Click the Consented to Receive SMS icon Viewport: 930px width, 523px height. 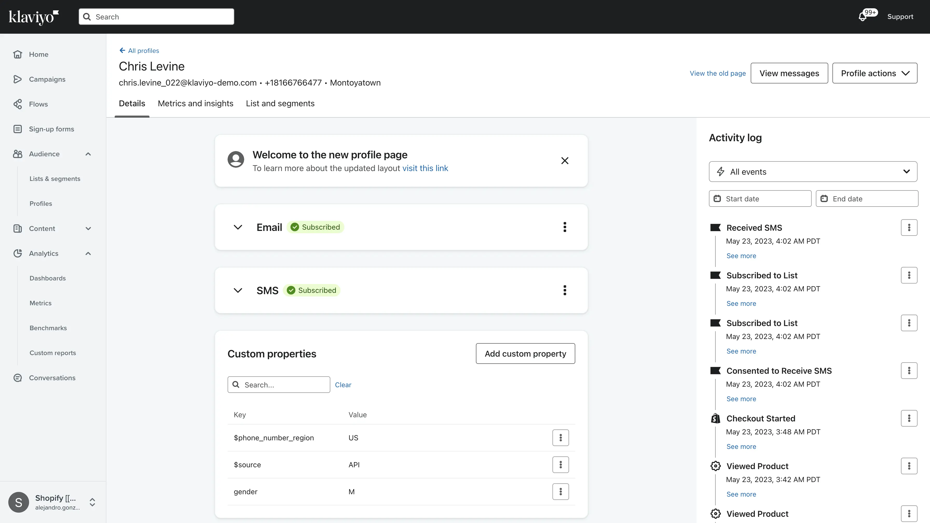point(715,371)
